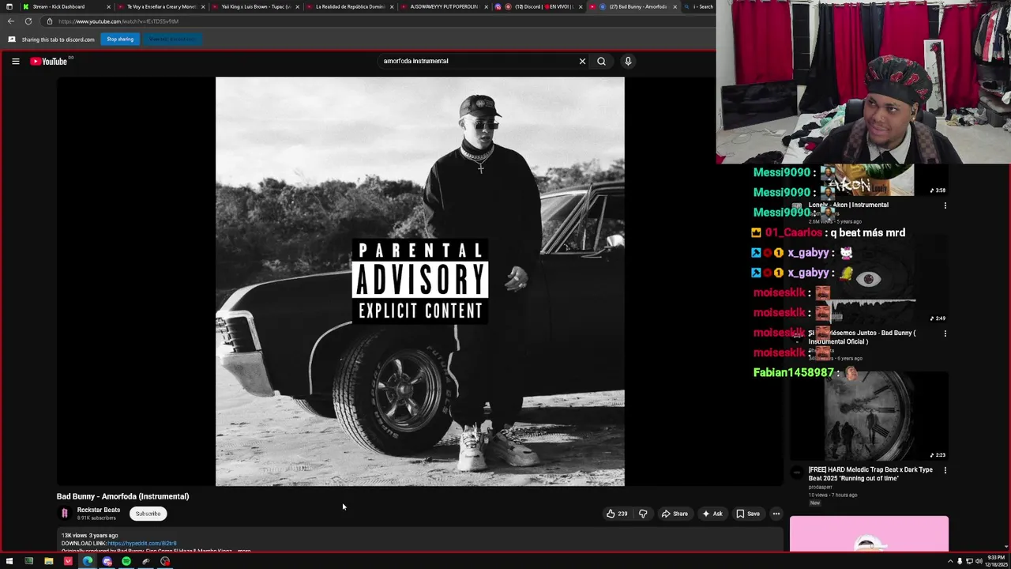Screen dimensions: 1011x569
Task: Switch to Te Voy a Enseñar tab
Action: tap(161, 6)
